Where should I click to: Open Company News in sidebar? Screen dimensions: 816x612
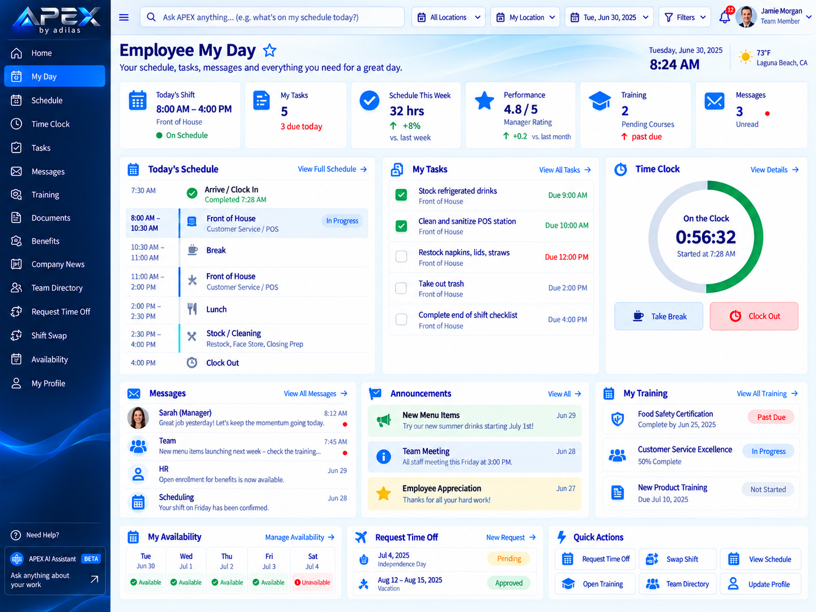pyautogui.click(x=55, y=264)
